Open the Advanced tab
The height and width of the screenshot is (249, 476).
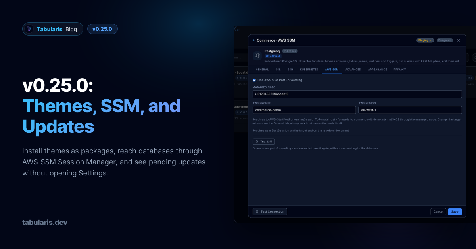pyautogui.click(x=353, y=70)
